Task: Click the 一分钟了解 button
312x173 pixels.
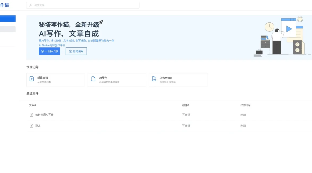Action: (x=49, y=51)
